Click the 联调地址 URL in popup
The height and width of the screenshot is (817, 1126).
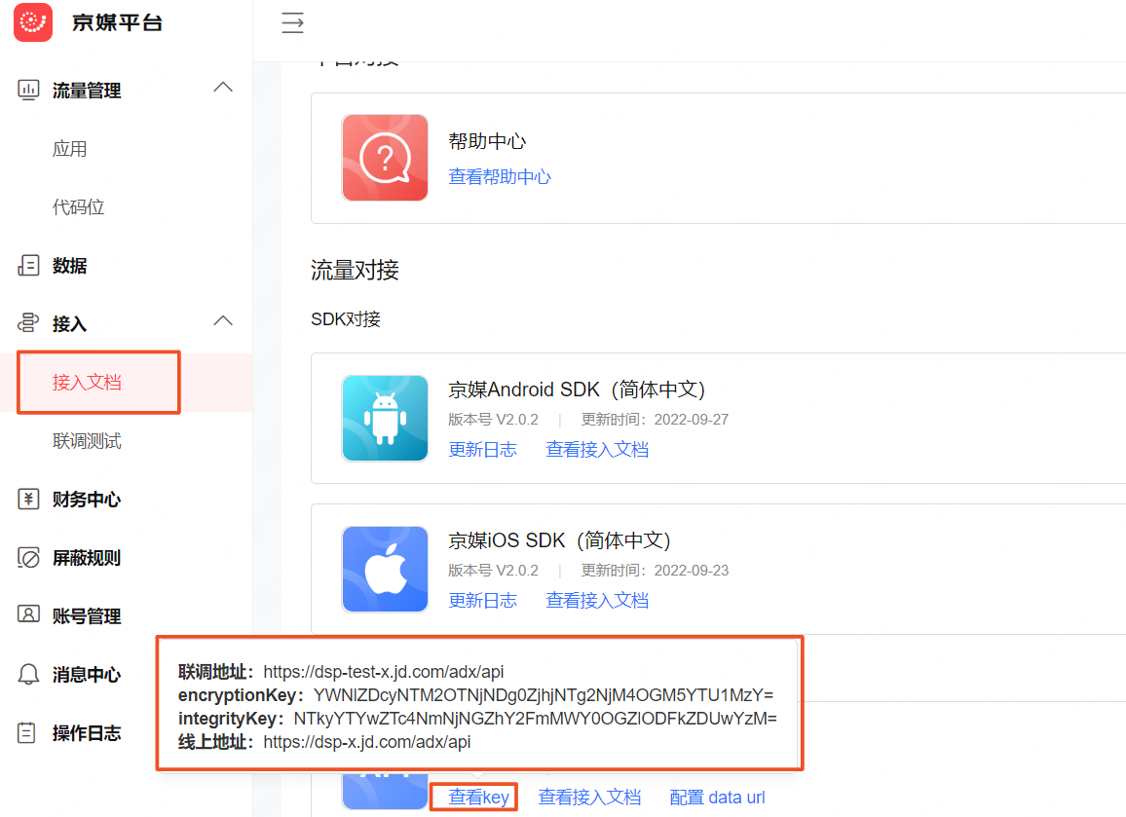(384, 671)
